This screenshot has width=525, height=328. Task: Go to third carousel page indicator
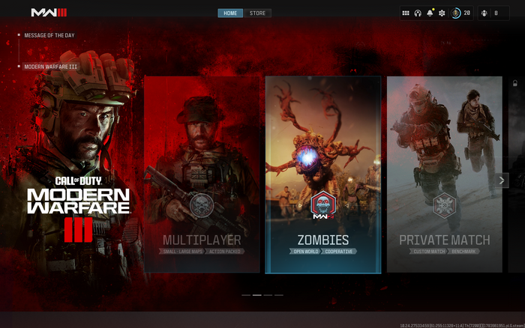point(268,295)
